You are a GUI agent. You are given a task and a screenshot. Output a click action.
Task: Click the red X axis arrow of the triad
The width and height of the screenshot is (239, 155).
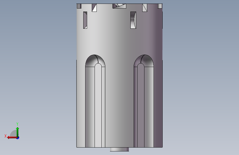tap(12, 138)
